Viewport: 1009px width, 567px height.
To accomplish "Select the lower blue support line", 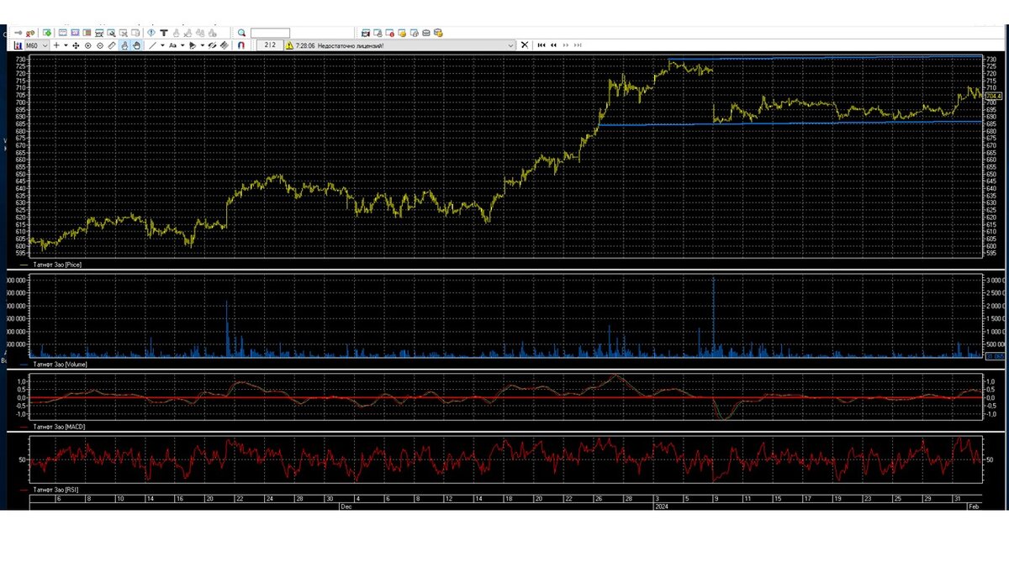I will (790, 123).
